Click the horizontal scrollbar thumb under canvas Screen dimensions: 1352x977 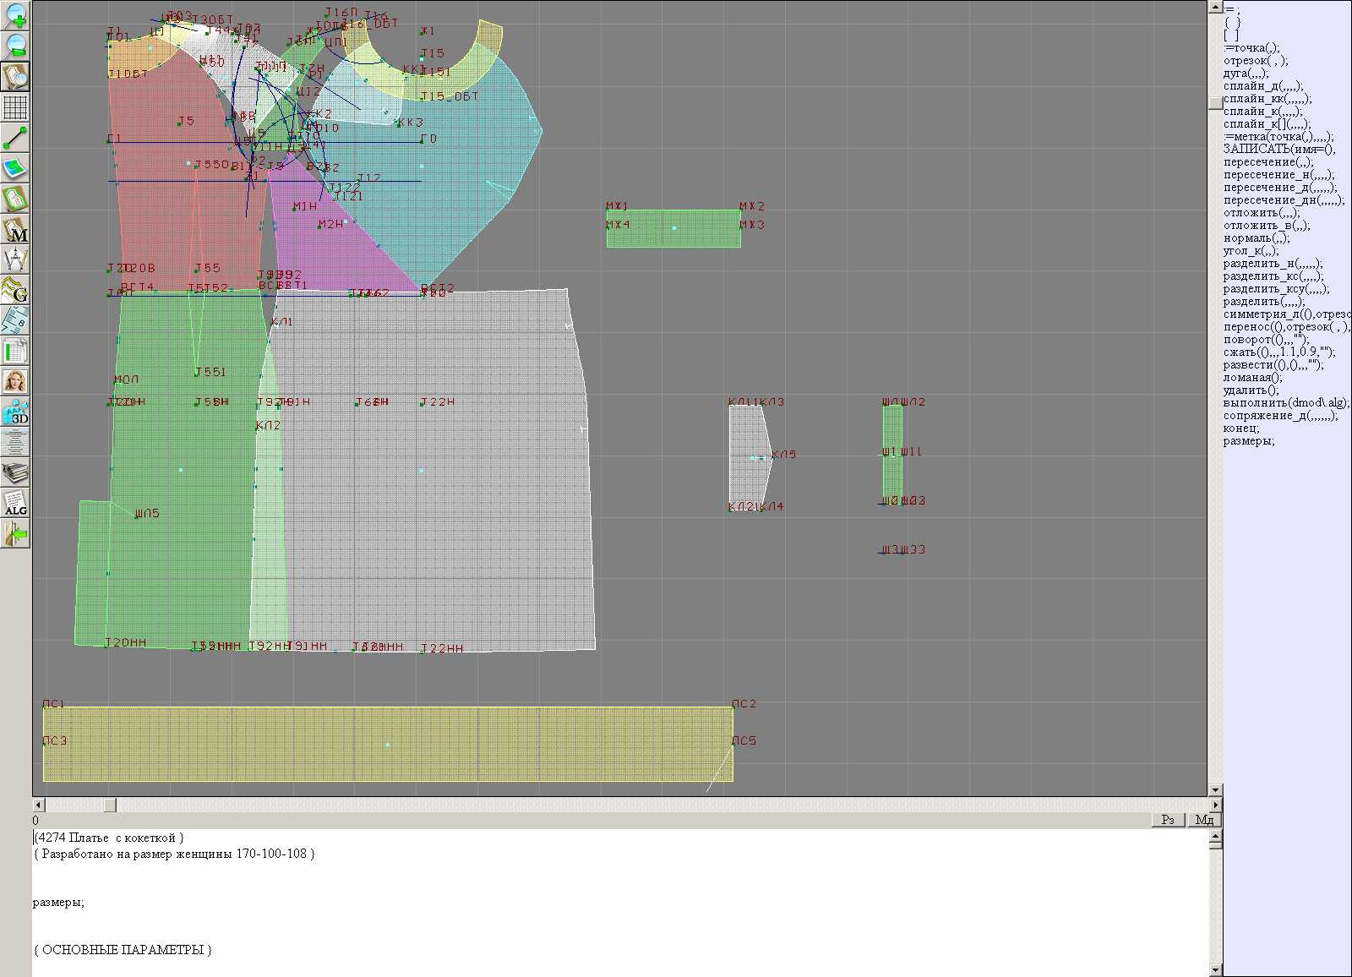(x=110, y=805)
